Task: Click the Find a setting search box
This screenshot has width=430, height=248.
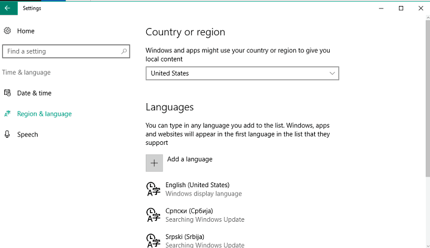Action: pos(66,51)
